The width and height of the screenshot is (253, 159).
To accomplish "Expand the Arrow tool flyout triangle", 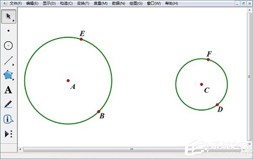I will [x=13, y=21].
